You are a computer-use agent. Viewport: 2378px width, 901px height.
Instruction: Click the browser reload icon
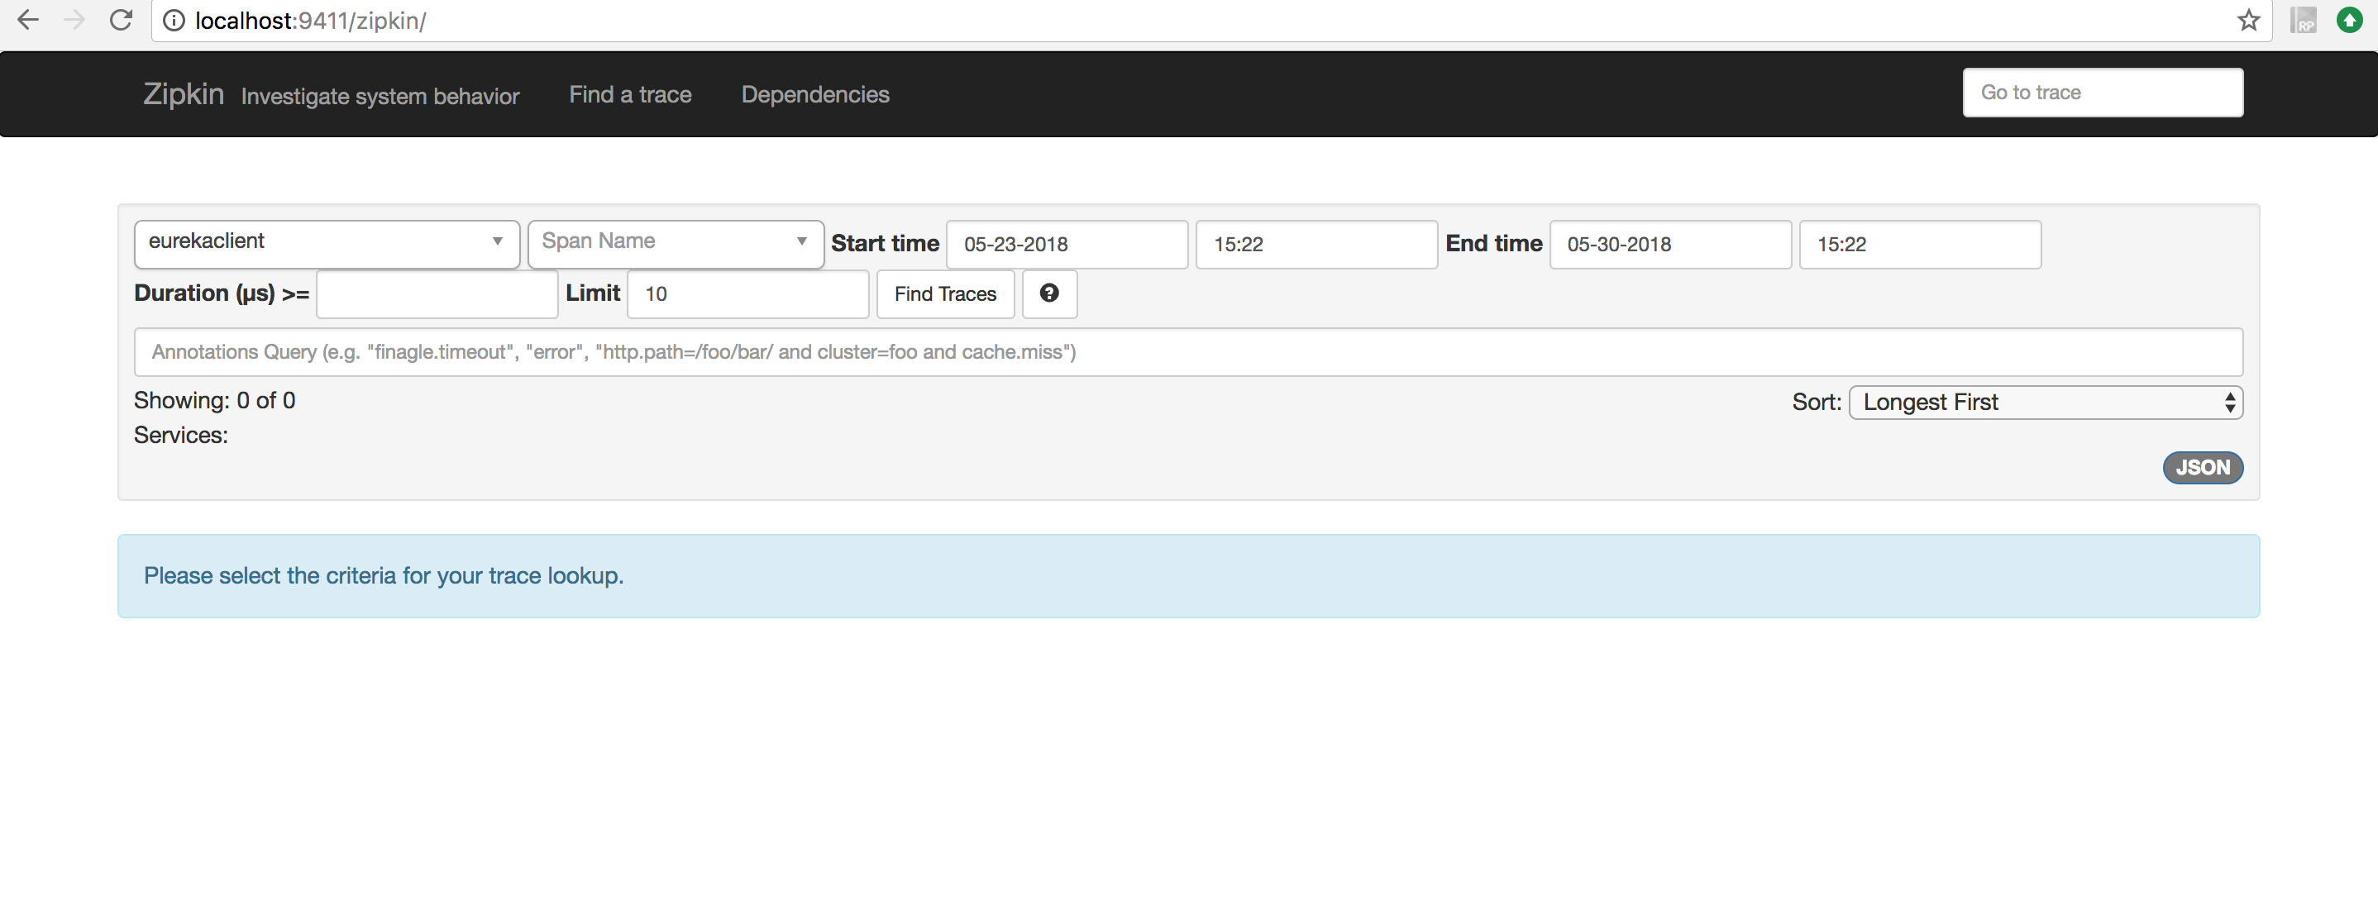tap(120, 20)
